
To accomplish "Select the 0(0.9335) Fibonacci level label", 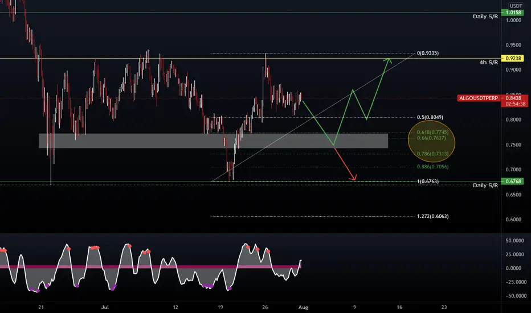I will [428, 53].
